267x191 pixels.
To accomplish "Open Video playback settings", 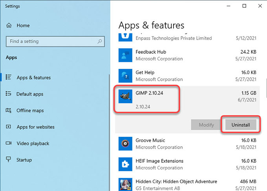I will (x=33, y=144).
